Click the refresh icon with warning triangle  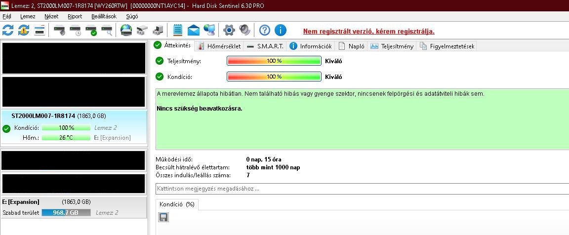(x=24, y=30)
